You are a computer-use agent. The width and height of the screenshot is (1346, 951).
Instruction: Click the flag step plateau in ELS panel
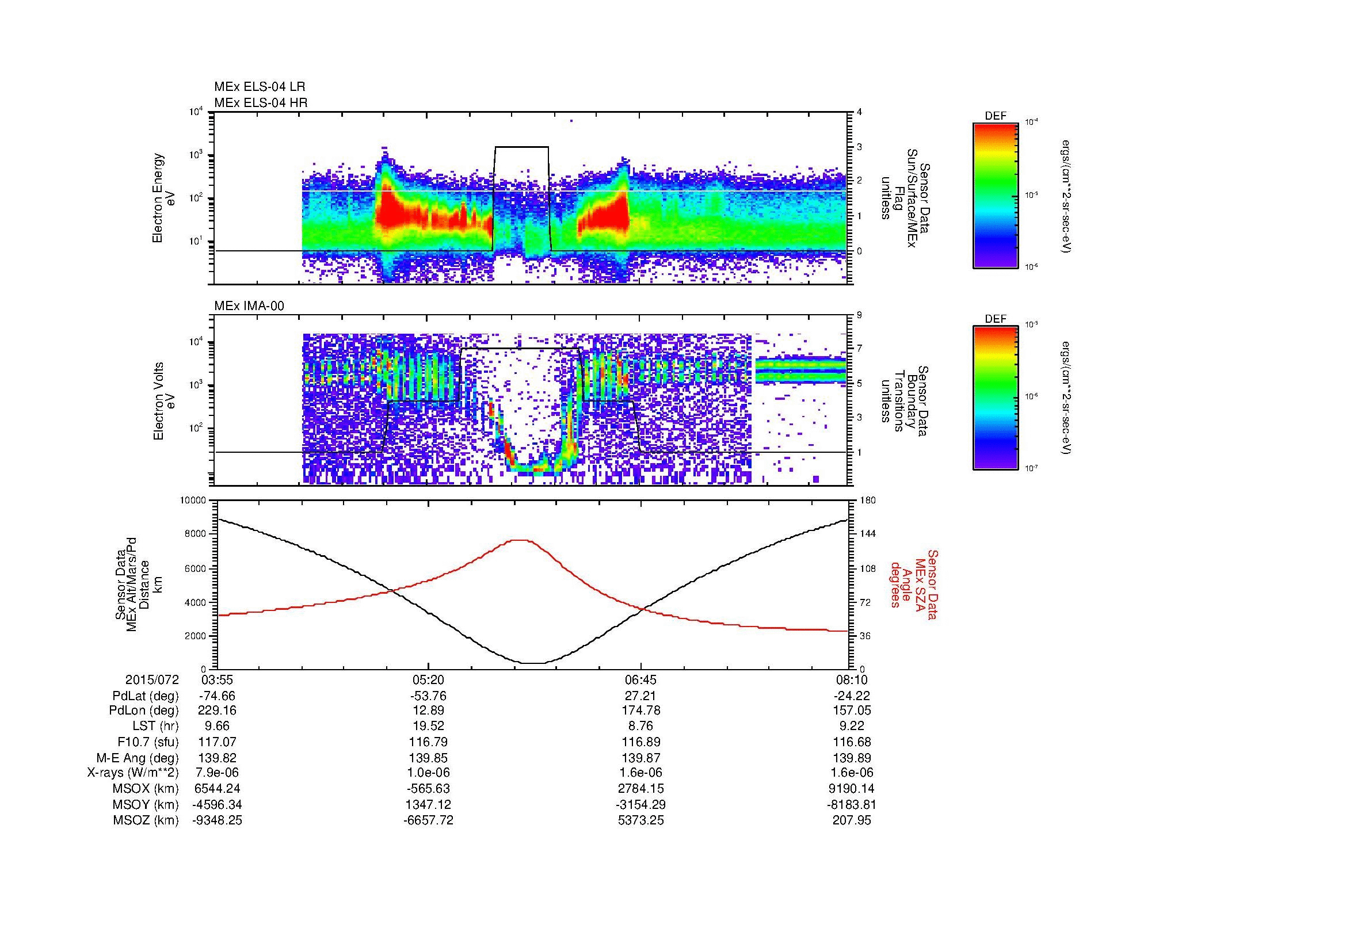(x=522, y=147)
